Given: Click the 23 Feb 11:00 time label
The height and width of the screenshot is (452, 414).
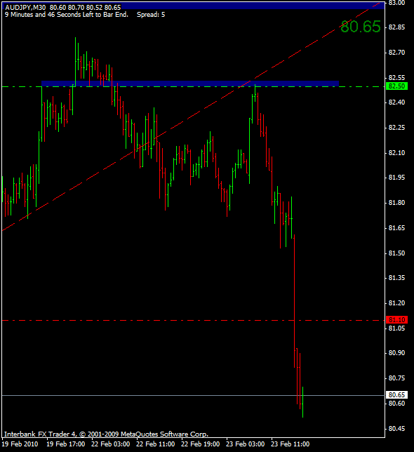Looking at the screenshot, I should tap(291, 444).
